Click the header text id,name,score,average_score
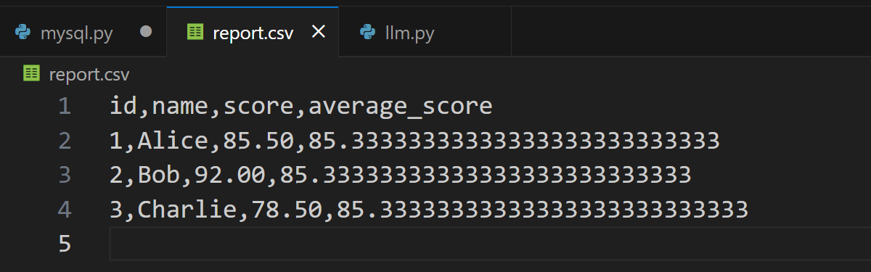The width and height of the screenshot is (871, 272). pos(301,107)
